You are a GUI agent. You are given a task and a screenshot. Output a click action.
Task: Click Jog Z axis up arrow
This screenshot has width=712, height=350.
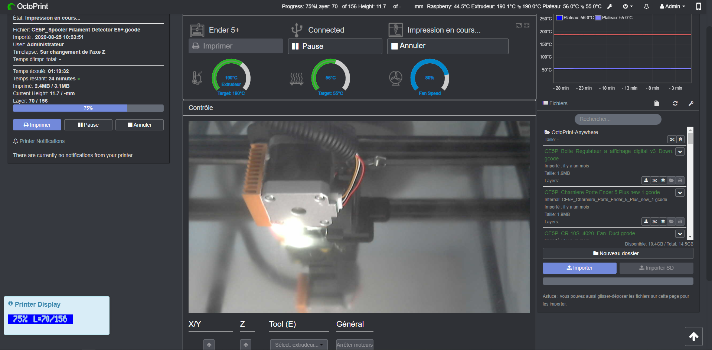pyautogui.click(x=246, y=344)
